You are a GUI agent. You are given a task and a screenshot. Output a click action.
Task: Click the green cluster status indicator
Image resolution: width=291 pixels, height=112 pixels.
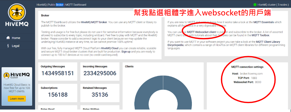pyautogui.click(x=255, y=5)
